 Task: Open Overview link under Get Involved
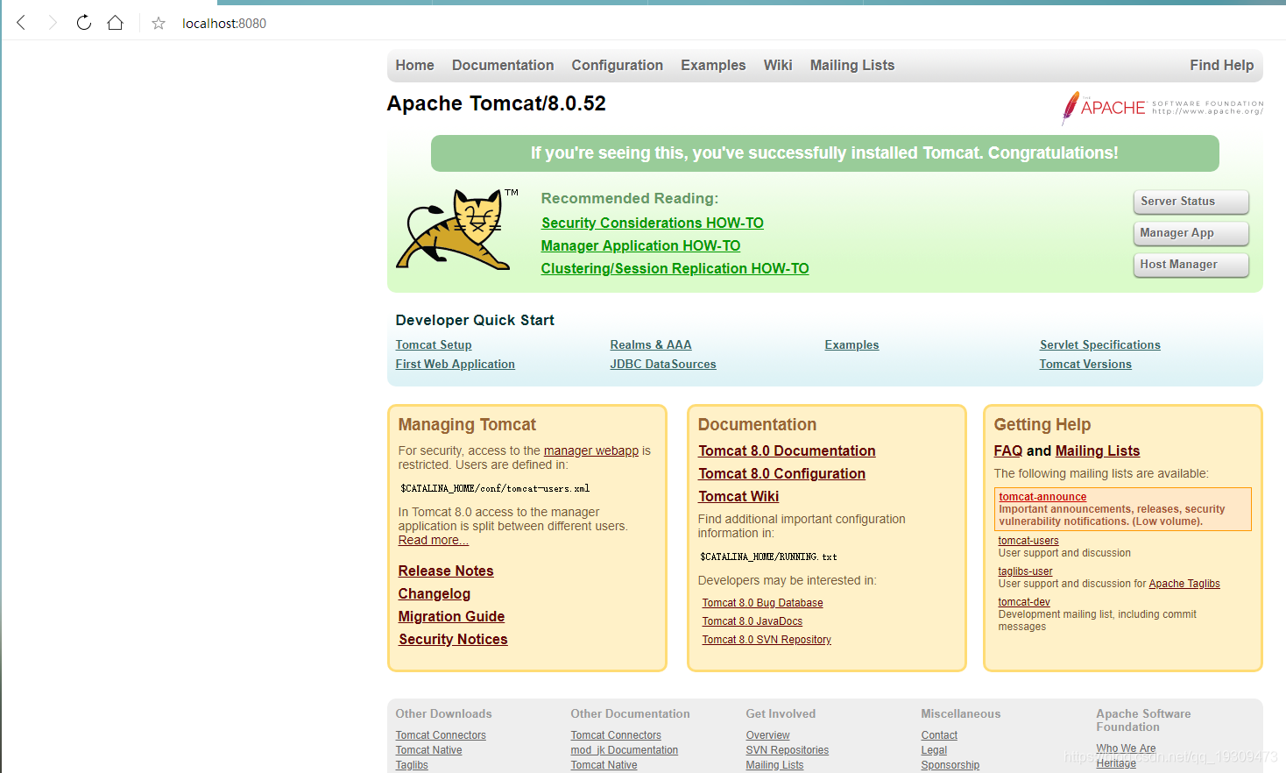coord(767,735)
